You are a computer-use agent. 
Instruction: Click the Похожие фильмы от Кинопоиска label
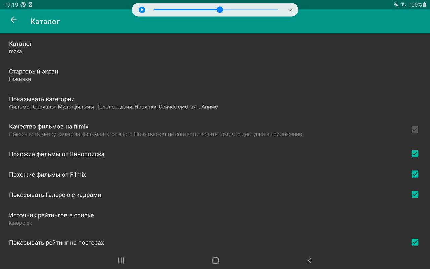tap(57, 154)
